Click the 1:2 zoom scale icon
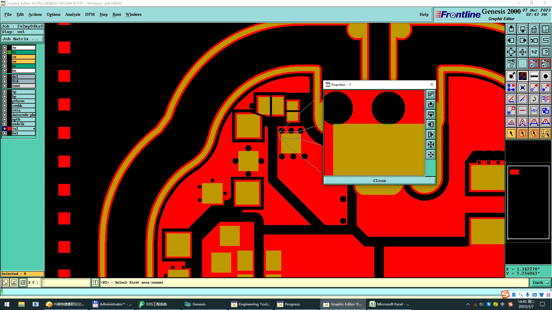 [534, 52]
